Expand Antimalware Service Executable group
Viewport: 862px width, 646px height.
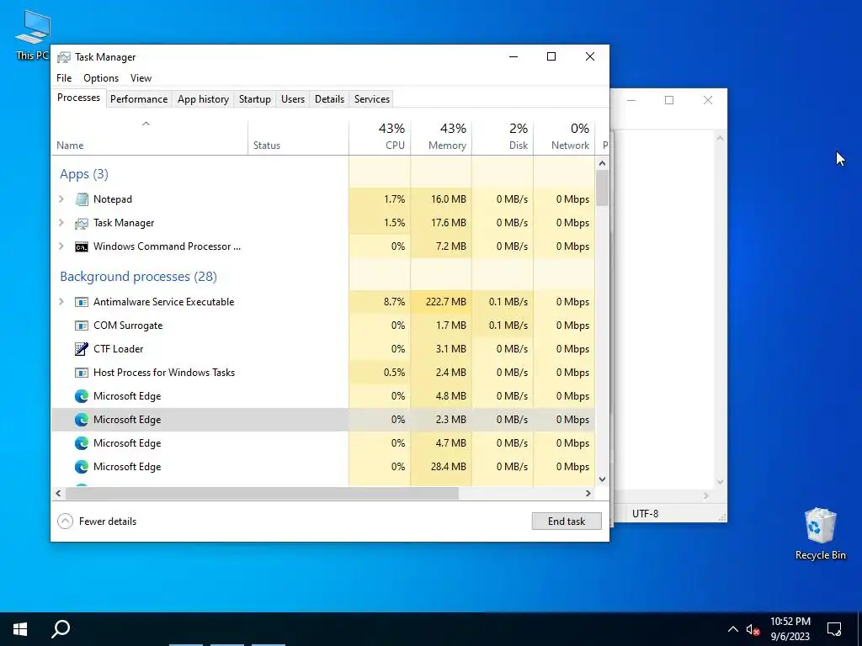pos(61,302)
